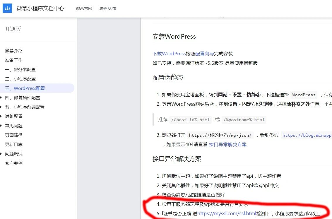The width and height of the screenshot is (332, 219).
Task: Open 四、微慕插件配置 in the sidebar
Action: point(23,97)
